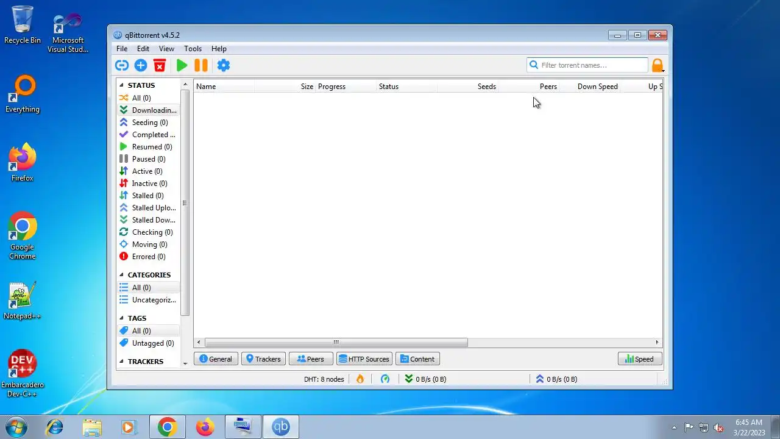The width and height of the screenshot is (780, 439).
Task: Show Moving (0) torrents
Action: [148, 244]
